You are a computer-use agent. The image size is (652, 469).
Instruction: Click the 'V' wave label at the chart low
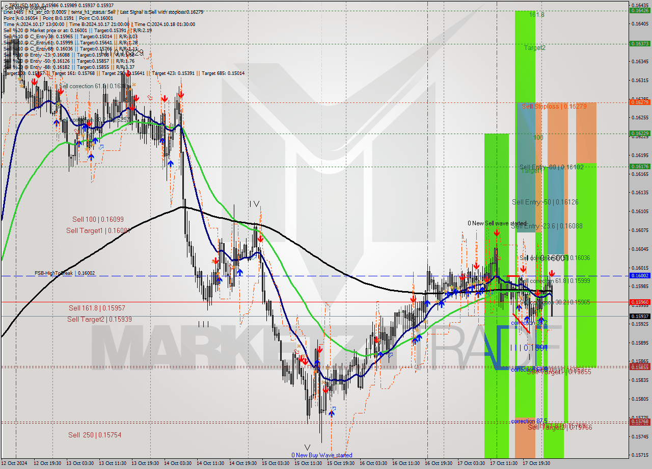(x=307, y=447)
